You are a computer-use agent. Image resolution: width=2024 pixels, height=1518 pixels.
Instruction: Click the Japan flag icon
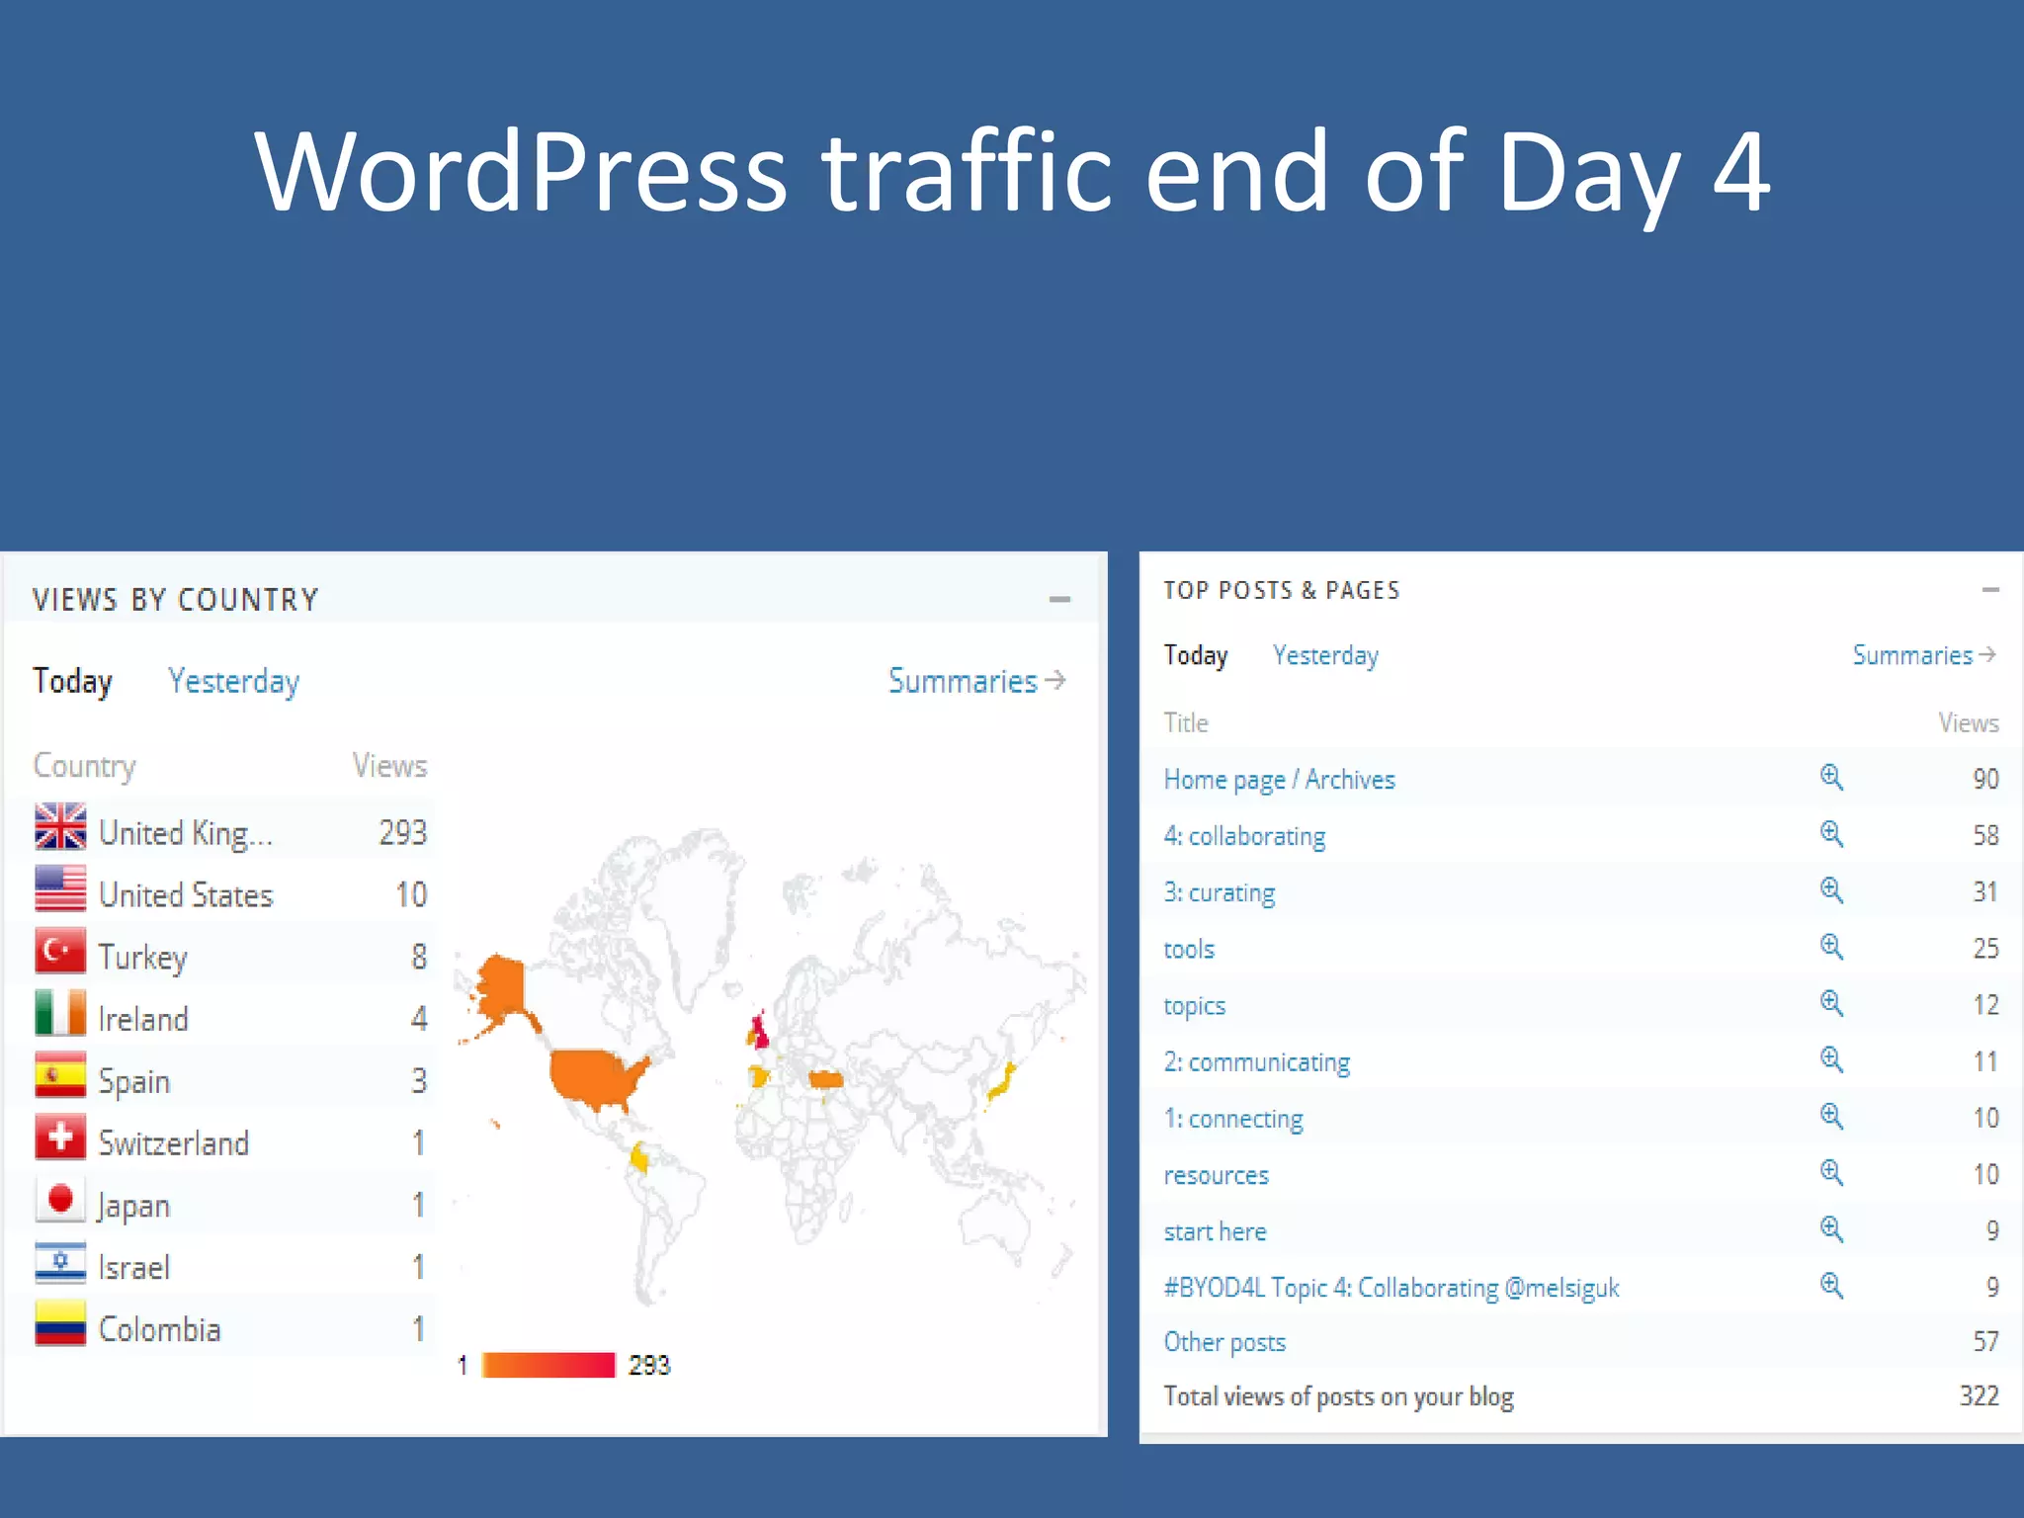(60, 1200)
